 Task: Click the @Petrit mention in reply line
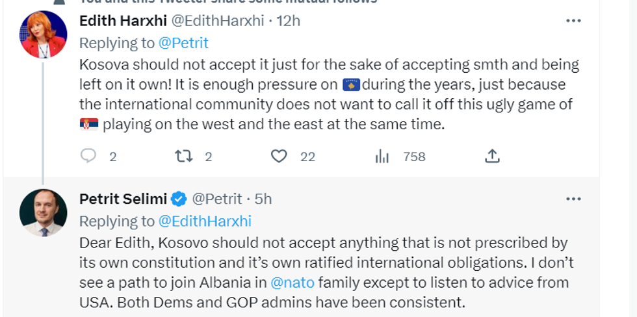[183, 43]
